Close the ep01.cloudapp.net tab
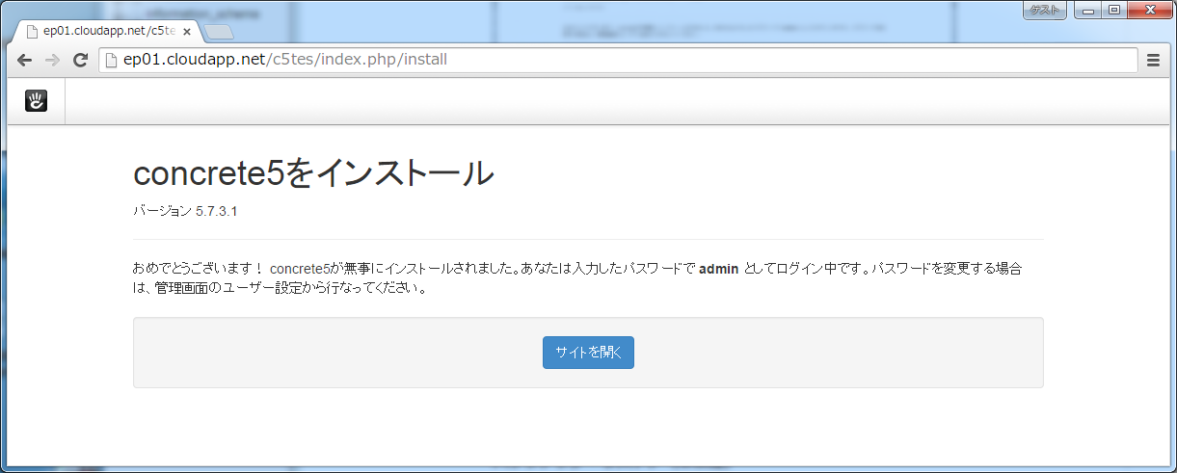Image resolution: width=1177 pixels, height=473 pixels. click(187, 32)
